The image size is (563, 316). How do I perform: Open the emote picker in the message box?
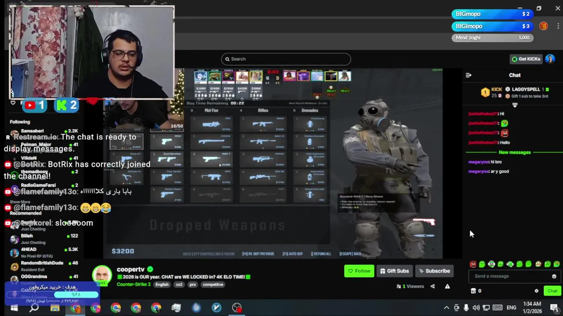click(x=554, y=276)
